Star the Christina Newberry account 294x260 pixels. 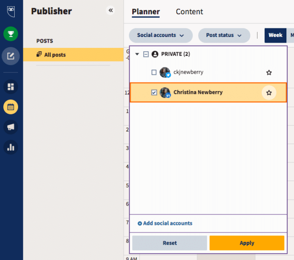click(x=269, y=93)
